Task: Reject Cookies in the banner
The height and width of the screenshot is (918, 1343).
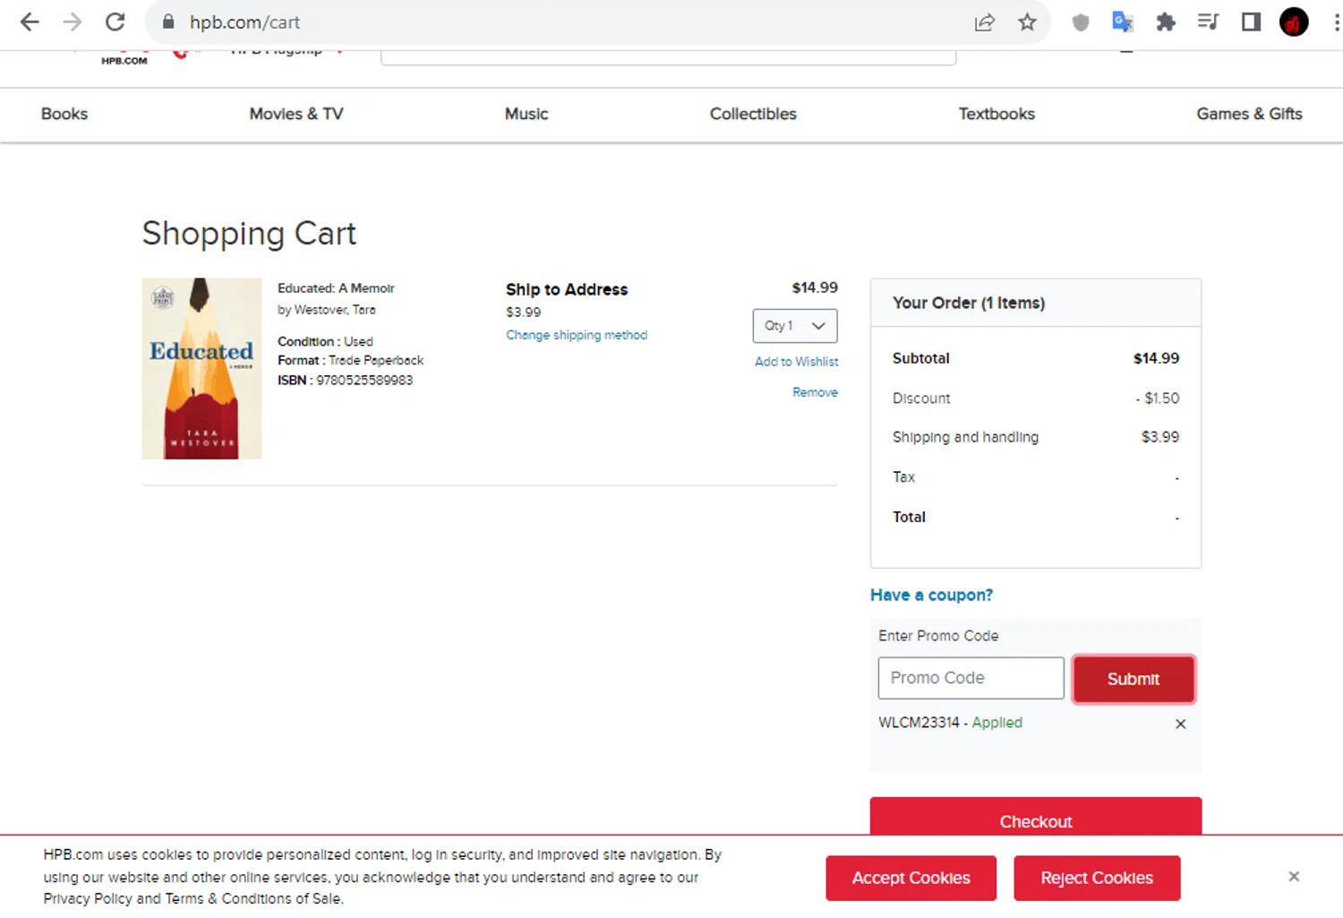Action: tap(1097, 878)
